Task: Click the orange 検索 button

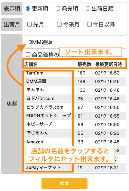Action: [64, 183]
